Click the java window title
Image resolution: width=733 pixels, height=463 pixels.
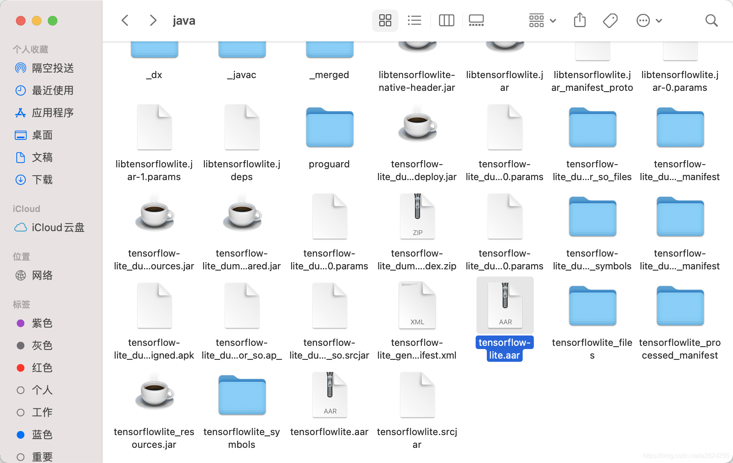click(184, 20)
